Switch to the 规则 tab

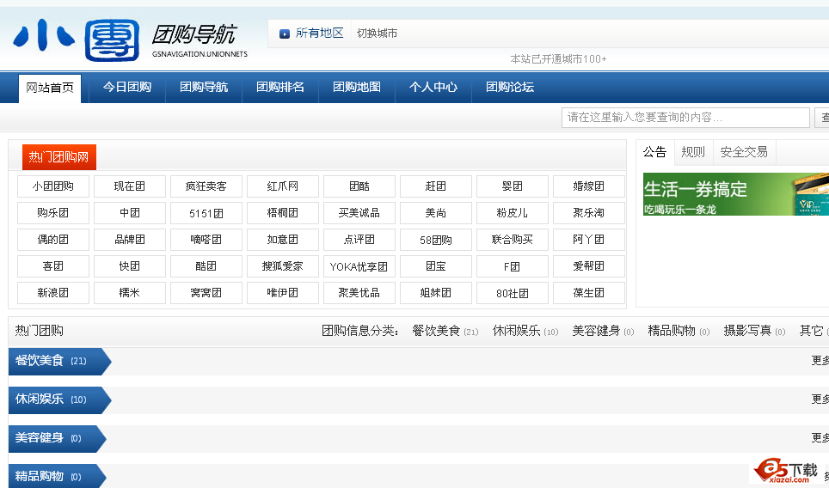click(693, 152)
